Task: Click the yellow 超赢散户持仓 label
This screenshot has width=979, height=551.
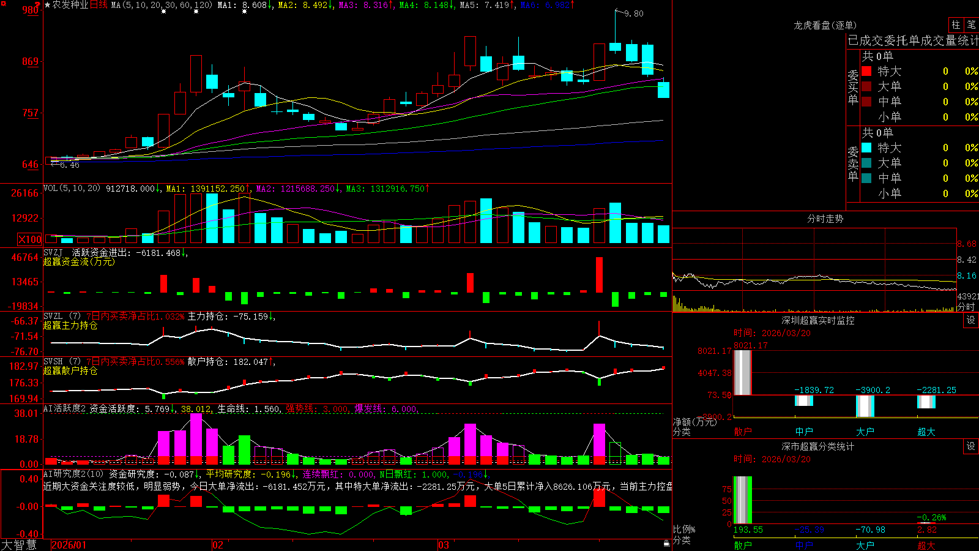Action: pos(70,370)
